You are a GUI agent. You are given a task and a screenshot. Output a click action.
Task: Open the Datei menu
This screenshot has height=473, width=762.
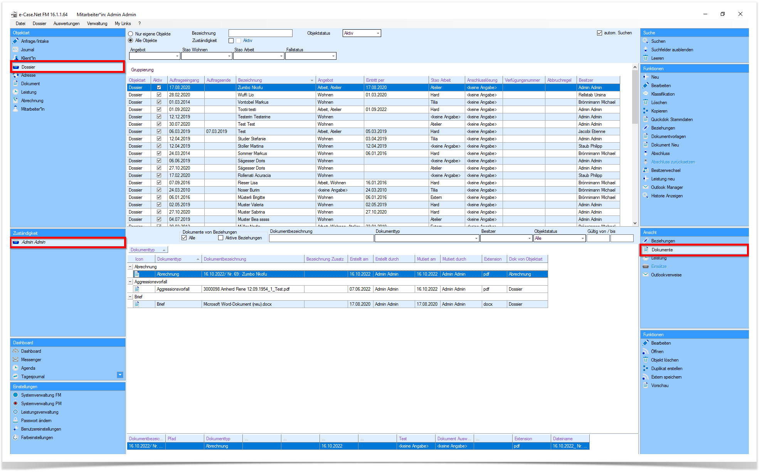point(20,24)
